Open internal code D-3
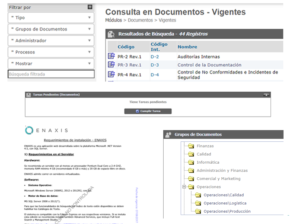299x224 pixels. (x=155, y=65)
